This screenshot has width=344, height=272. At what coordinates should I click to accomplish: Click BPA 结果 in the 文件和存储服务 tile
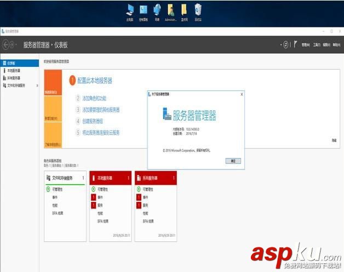[x=58, y=213]
